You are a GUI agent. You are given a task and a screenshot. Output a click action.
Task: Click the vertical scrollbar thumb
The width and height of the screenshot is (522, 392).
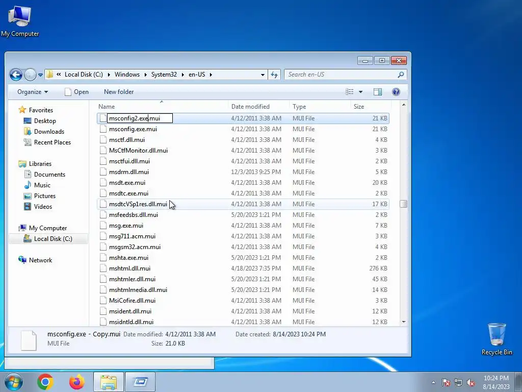pyautogui.click(x=404, y=204)
